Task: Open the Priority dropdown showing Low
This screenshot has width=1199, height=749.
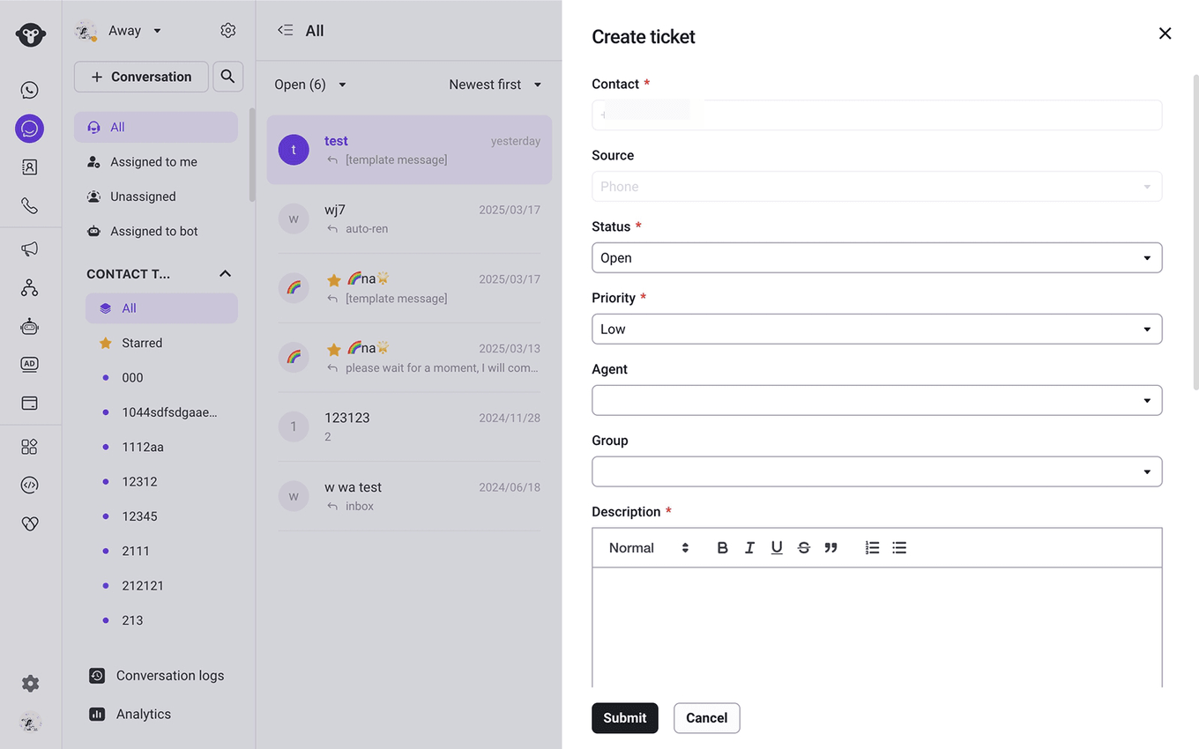Action: point(876,330)
